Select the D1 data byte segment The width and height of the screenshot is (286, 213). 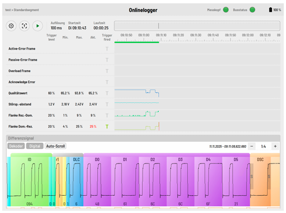[x=125, y=181]
